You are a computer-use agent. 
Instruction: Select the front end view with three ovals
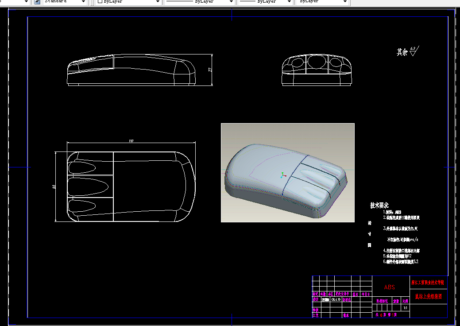click(x=317, y=70)
